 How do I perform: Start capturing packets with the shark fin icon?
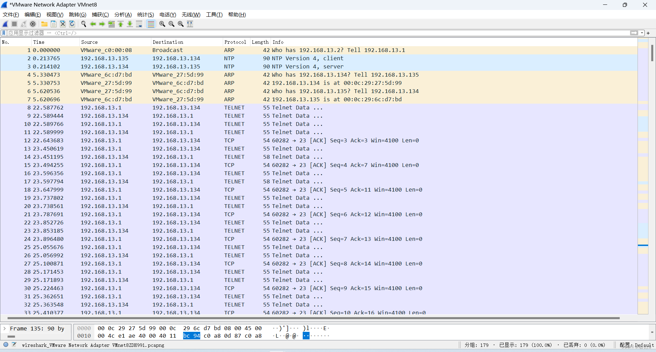coord(5,24)
